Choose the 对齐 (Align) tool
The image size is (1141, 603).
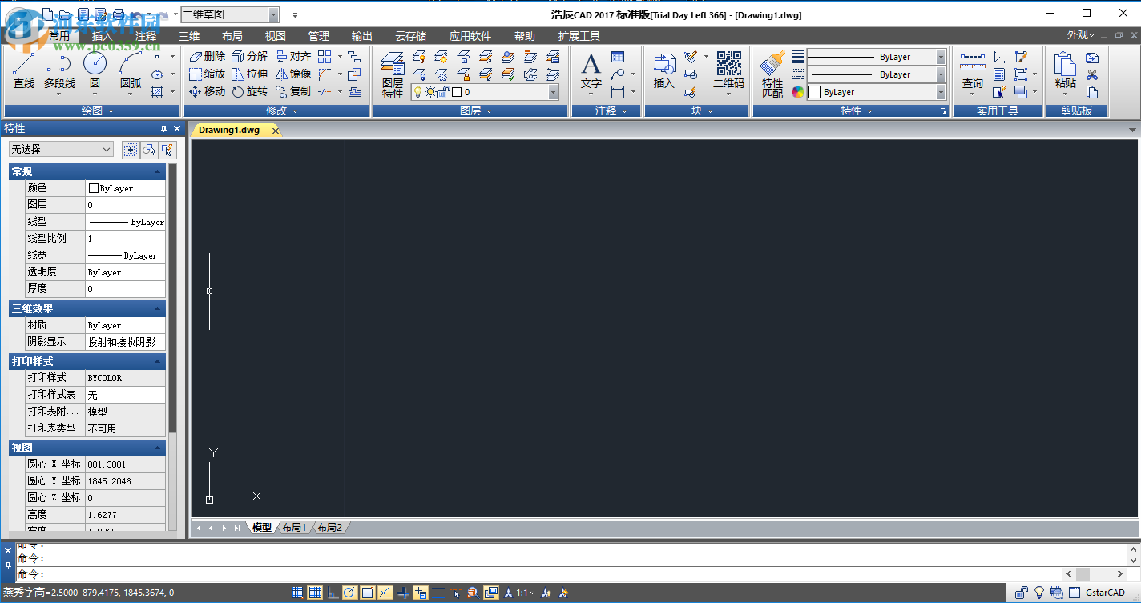[292, 56]
